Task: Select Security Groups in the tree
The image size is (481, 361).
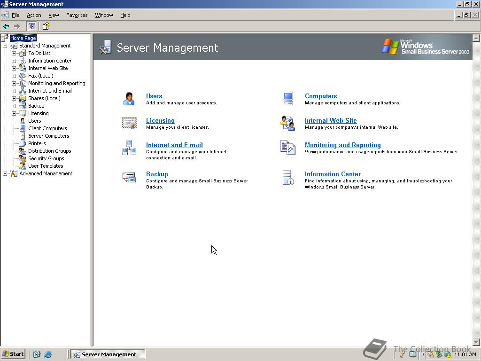Action: point(46,158)
